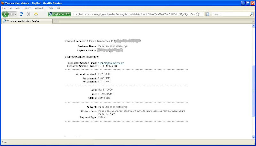
Task: Click the Subject value Palm Business Marketing
Action: click(112, 107)
